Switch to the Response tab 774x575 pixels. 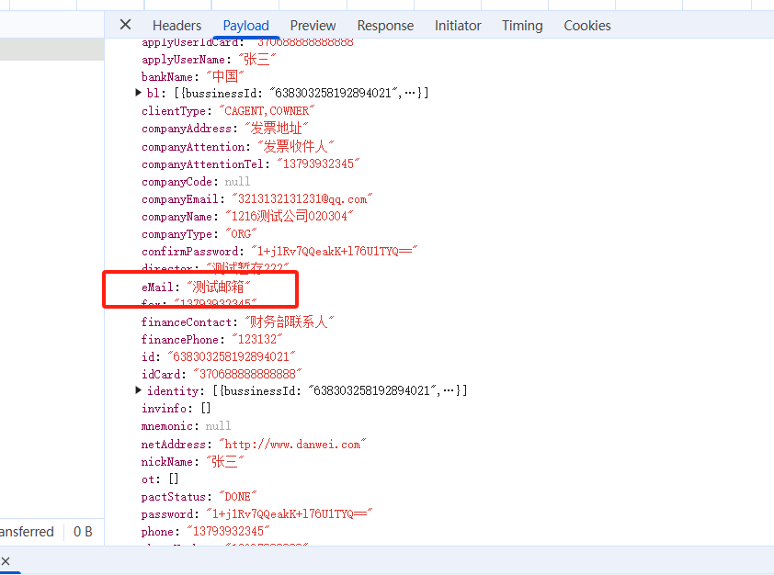pos(385,26)
